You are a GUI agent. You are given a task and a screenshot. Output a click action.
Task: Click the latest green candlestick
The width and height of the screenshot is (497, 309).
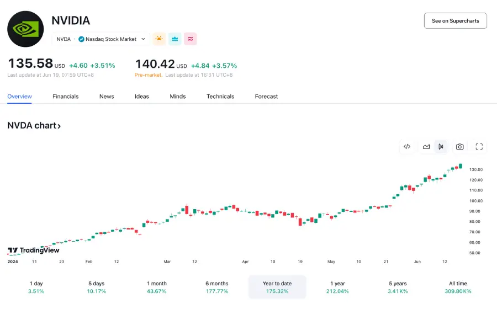(461, 166)
